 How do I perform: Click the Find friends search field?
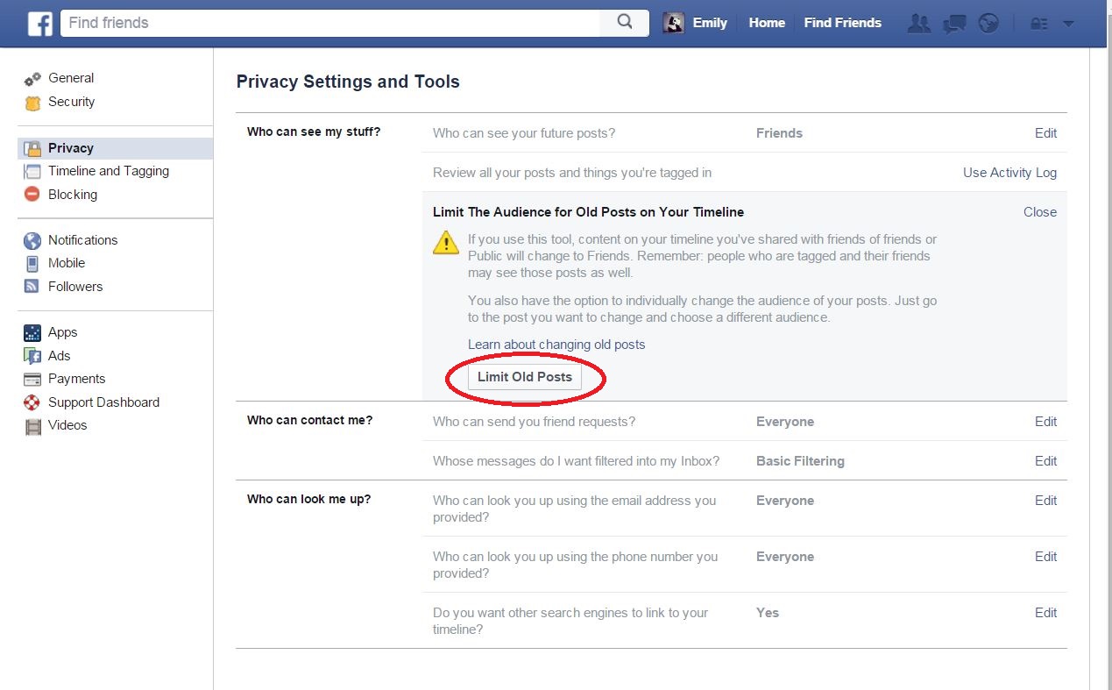pyautogui.click(x=330, y=23)
